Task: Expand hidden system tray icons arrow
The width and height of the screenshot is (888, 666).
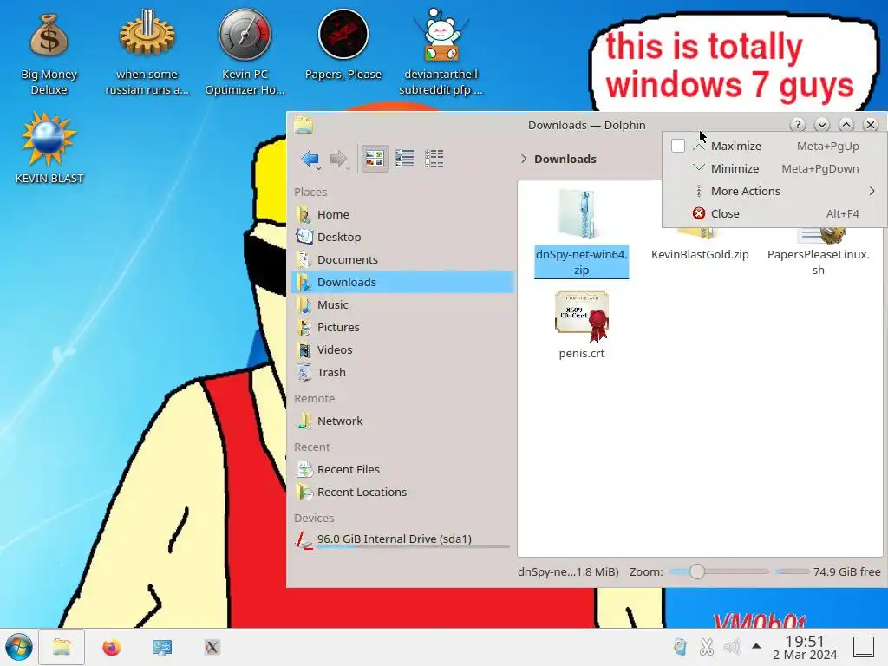Action: point(756,645)
